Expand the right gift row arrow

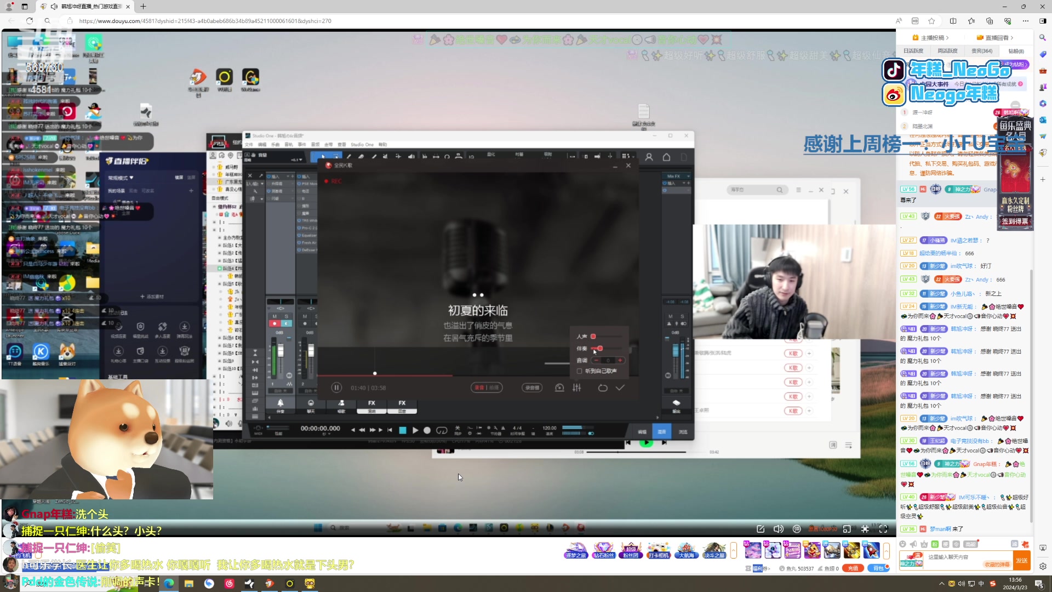coord(887,550)
